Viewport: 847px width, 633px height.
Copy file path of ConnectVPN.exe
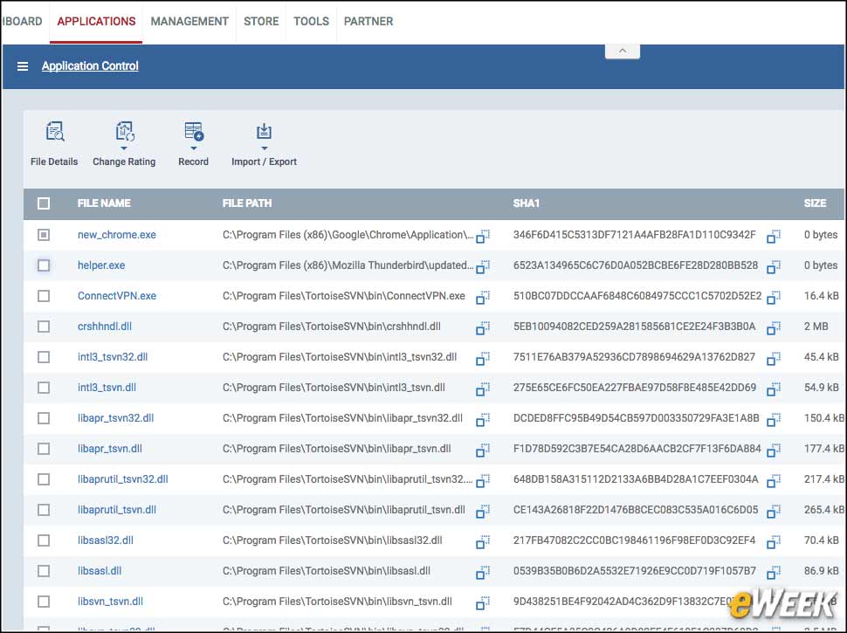[482, 297]
